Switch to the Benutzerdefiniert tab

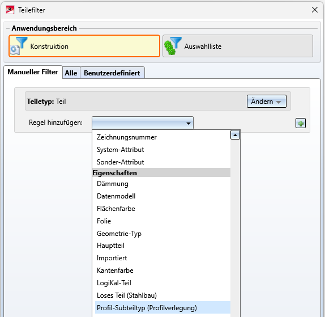112,73
